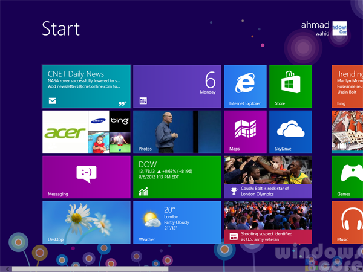Image resolution: width=363 pixels, height=272 pixels.
Task: Click the '99' unread mail count
Action: [122, 103]
